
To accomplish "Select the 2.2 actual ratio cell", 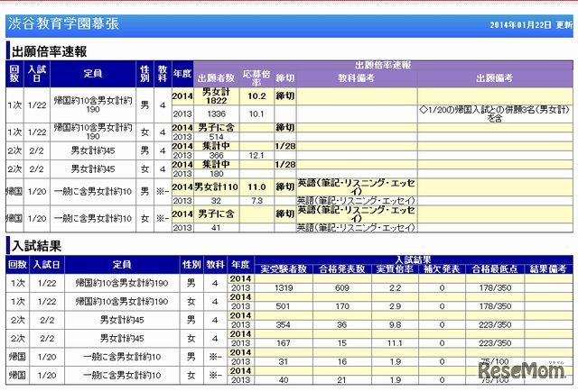I will (x=395, y=287).
